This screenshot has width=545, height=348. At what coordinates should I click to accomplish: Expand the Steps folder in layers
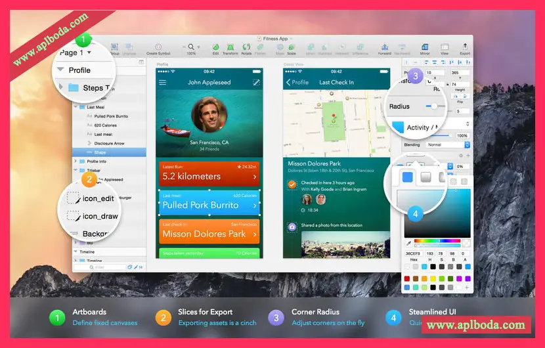tap(60, 87)
